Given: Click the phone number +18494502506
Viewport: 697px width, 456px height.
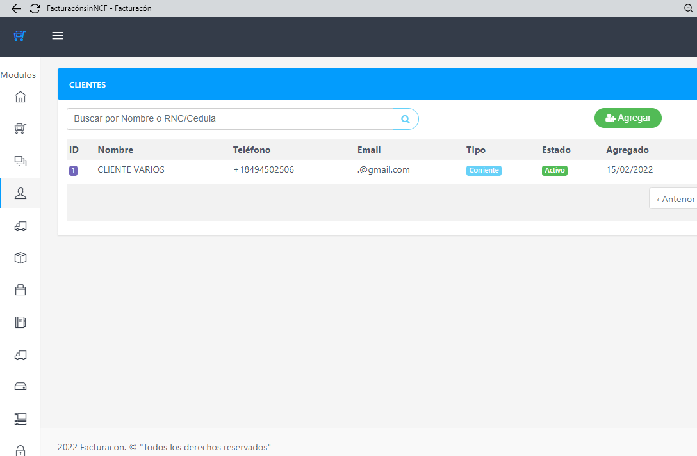Looking at the screenshot, I should tap(263, 170).
